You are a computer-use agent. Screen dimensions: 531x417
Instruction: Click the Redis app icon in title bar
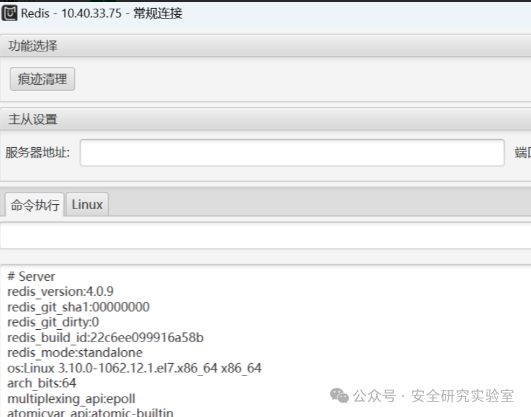(x=9, y=13)
